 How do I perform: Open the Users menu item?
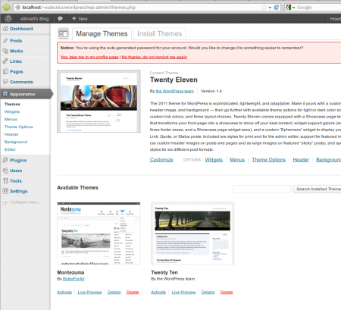pos(16,171)
